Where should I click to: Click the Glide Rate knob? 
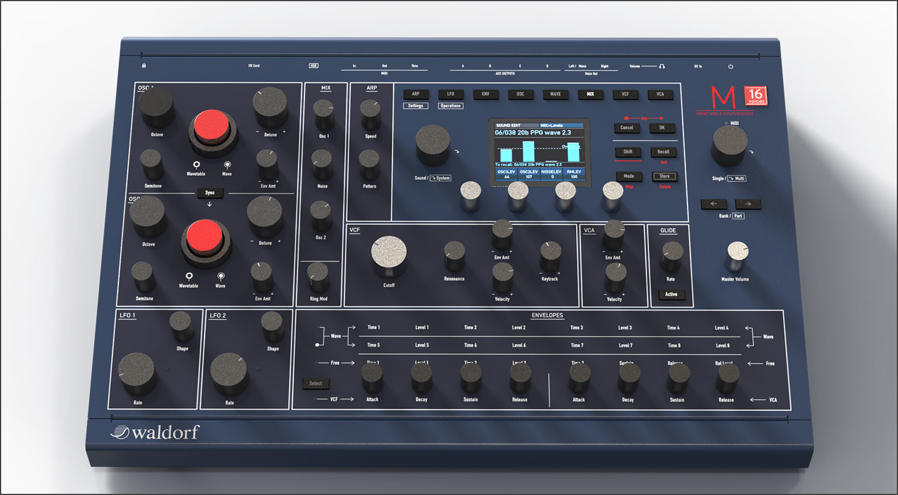(x=672, y=256)
